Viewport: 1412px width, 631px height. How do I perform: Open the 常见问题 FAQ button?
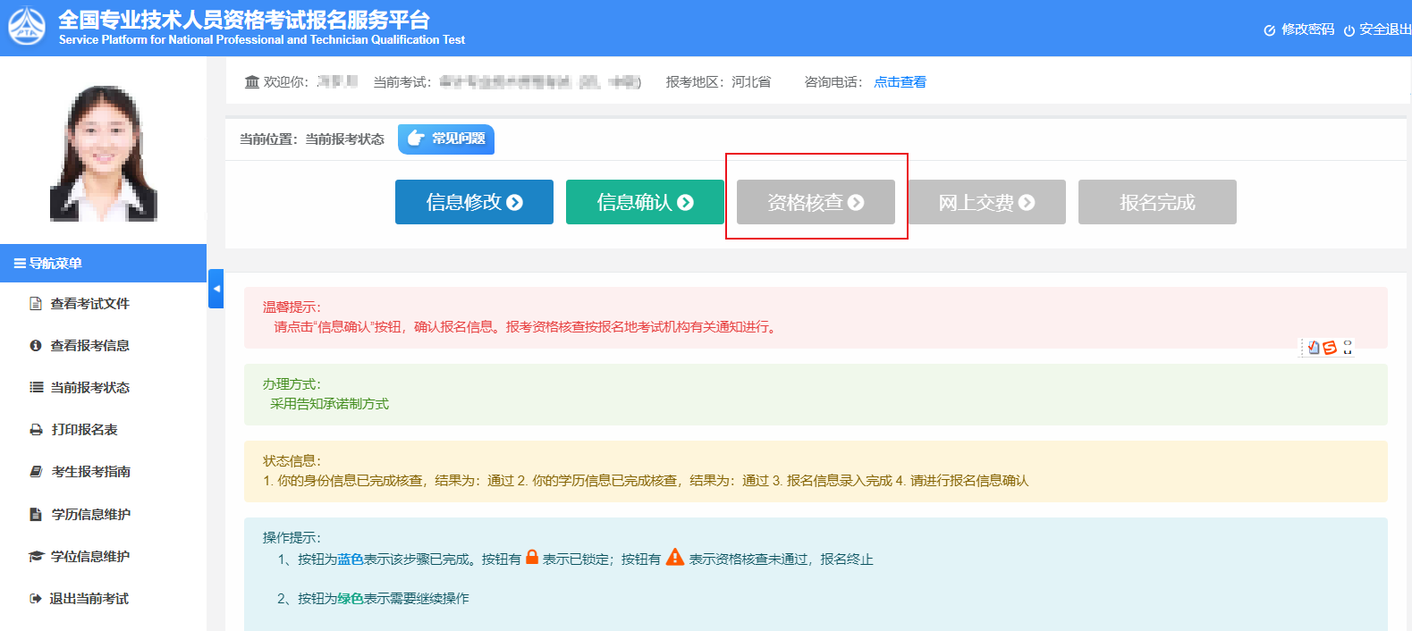[446, 139]
